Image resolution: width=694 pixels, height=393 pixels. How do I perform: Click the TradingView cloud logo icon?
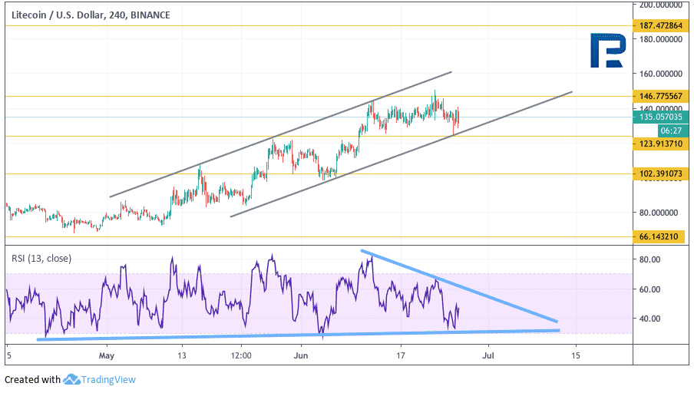71,379
